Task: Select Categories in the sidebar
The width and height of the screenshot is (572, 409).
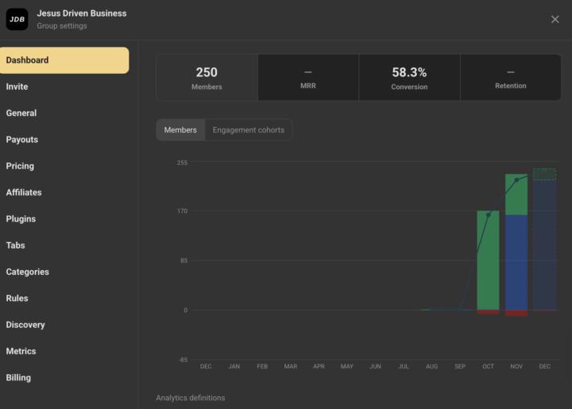Action: 28,272
